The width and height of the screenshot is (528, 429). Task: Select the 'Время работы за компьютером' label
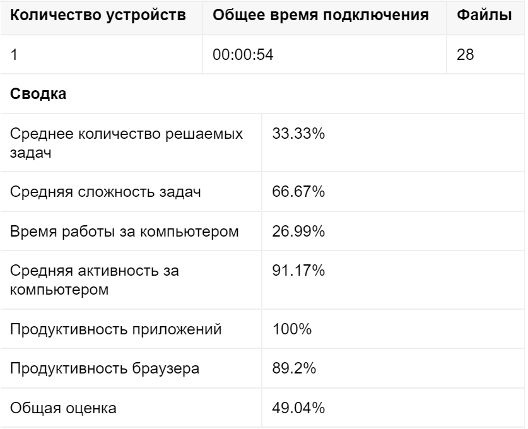tap(124, 232)
